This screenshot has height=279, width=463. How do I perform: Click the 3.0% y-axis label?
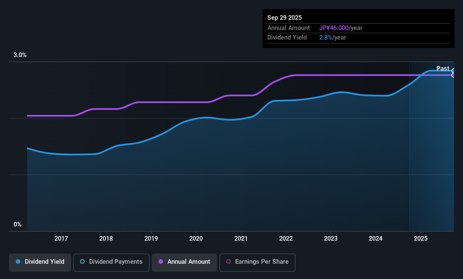(x=20, y=55)
